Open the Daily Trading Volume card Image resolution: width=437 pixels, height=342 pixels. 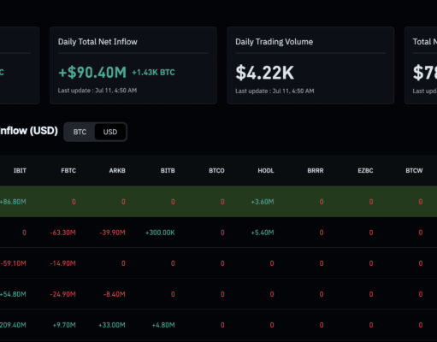pos(310,65)
